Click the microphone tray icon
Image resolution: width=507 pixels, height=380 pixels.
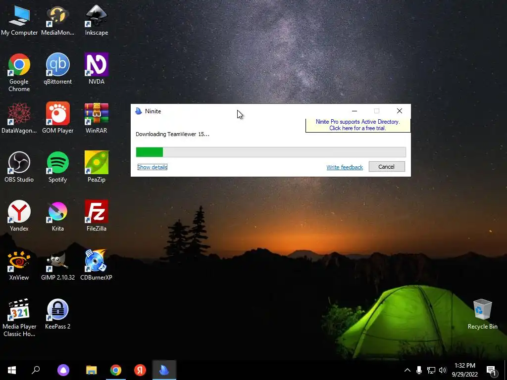[x=419, y=370]
